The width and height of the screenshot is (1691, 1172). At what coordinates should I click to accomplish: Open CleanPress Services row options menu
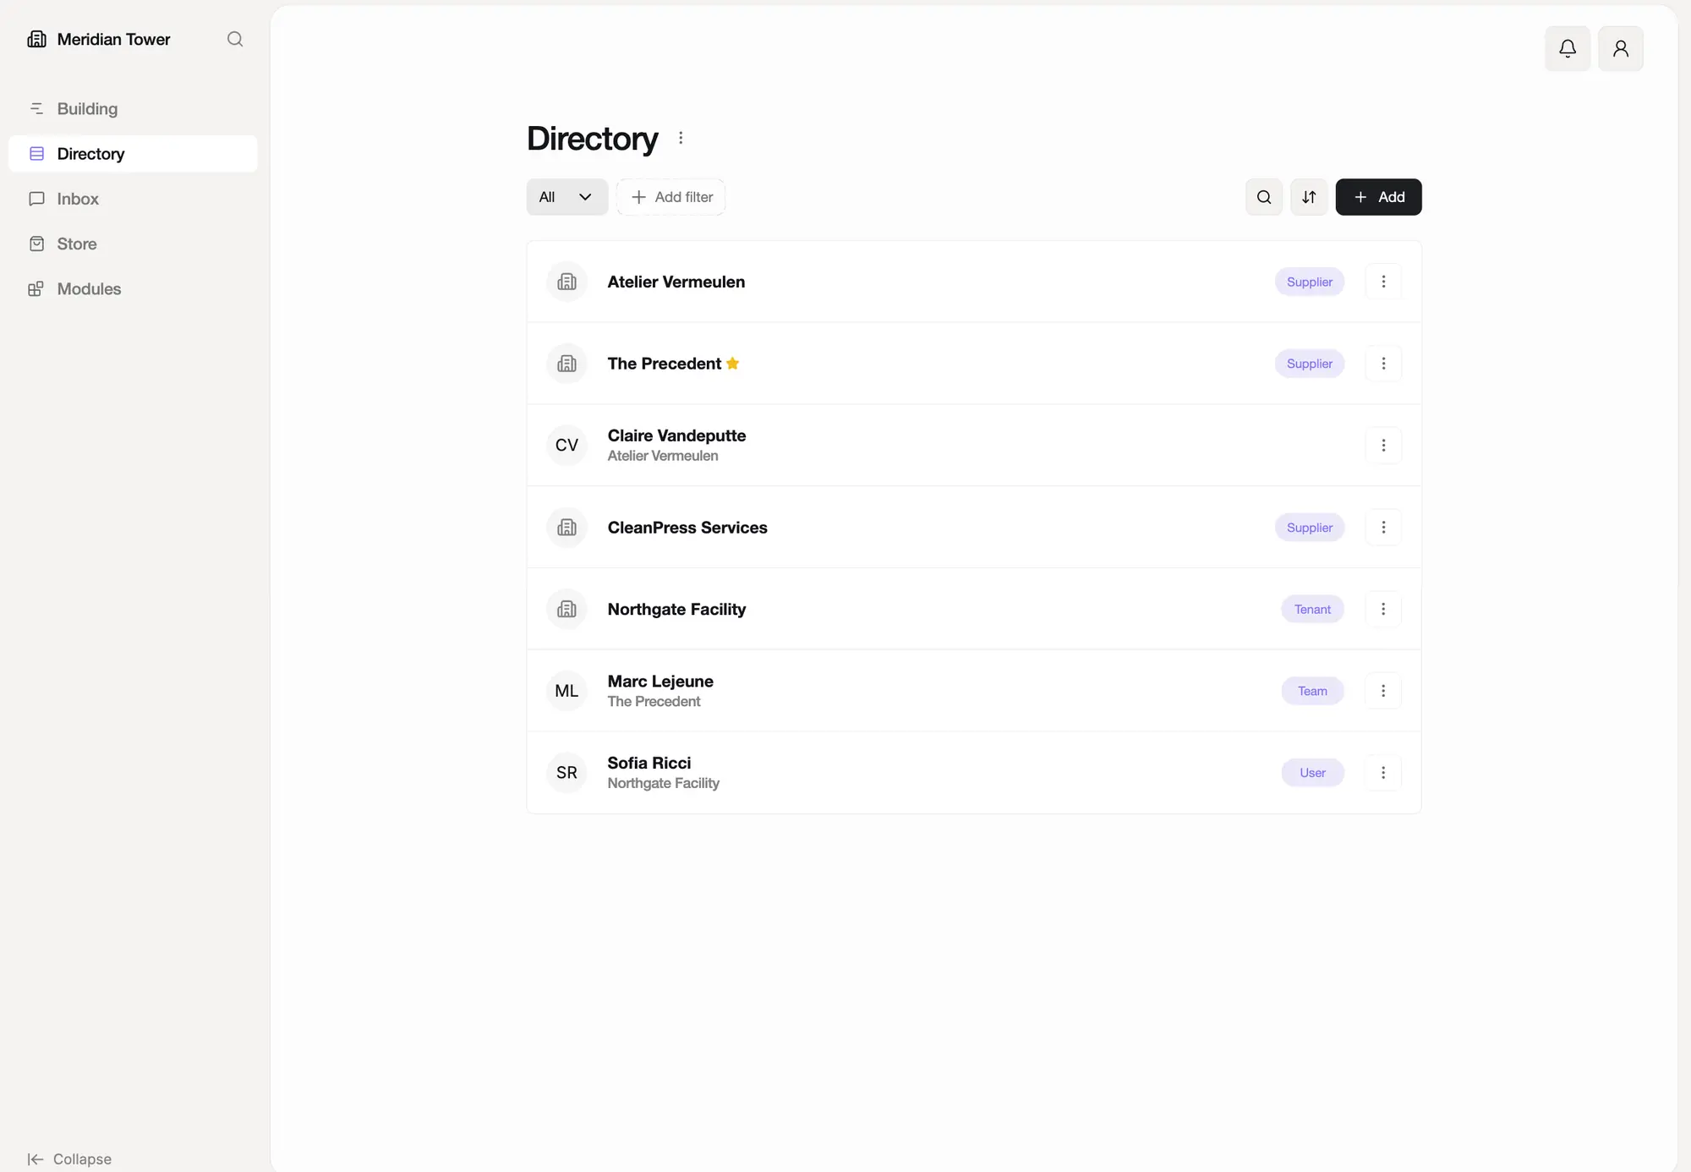click(1383, 527)
